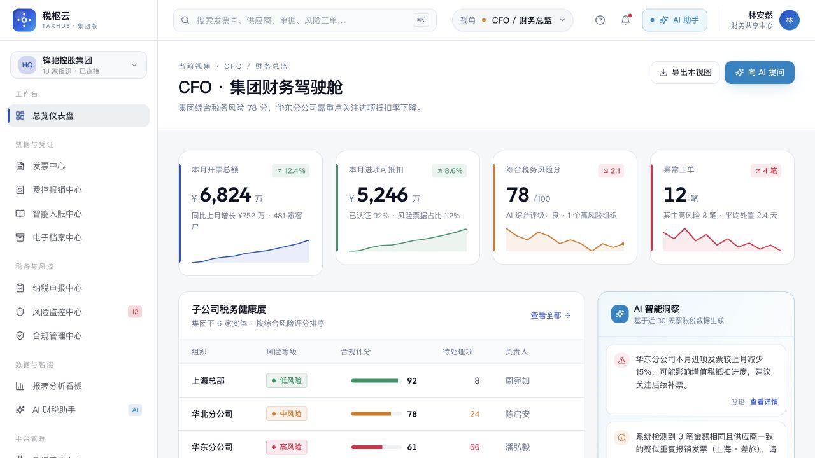815x458 pixels.
Task: Click the 中风险 tag for 华北分公司
Action: (287, 413)
